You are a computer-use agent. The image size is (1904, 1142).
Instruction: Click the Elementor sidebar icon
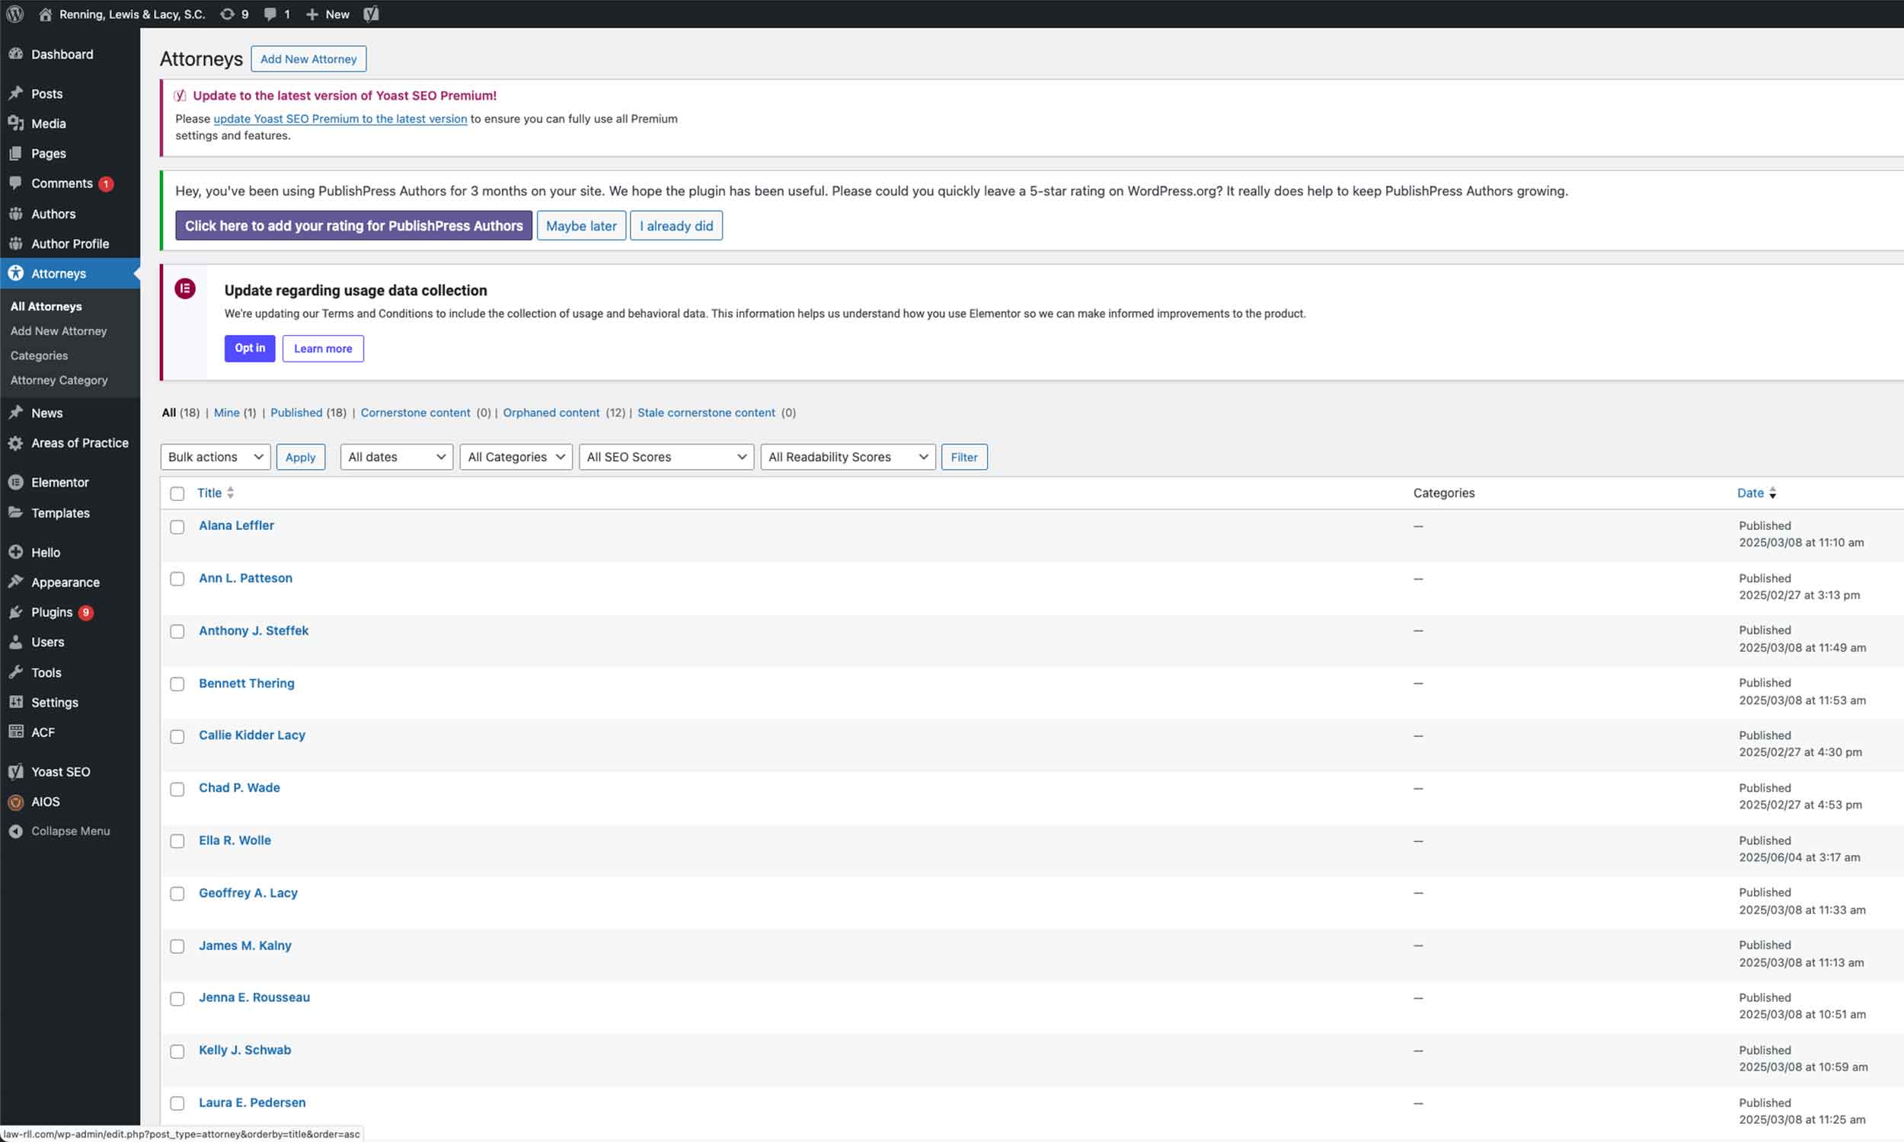click(15, 483)
